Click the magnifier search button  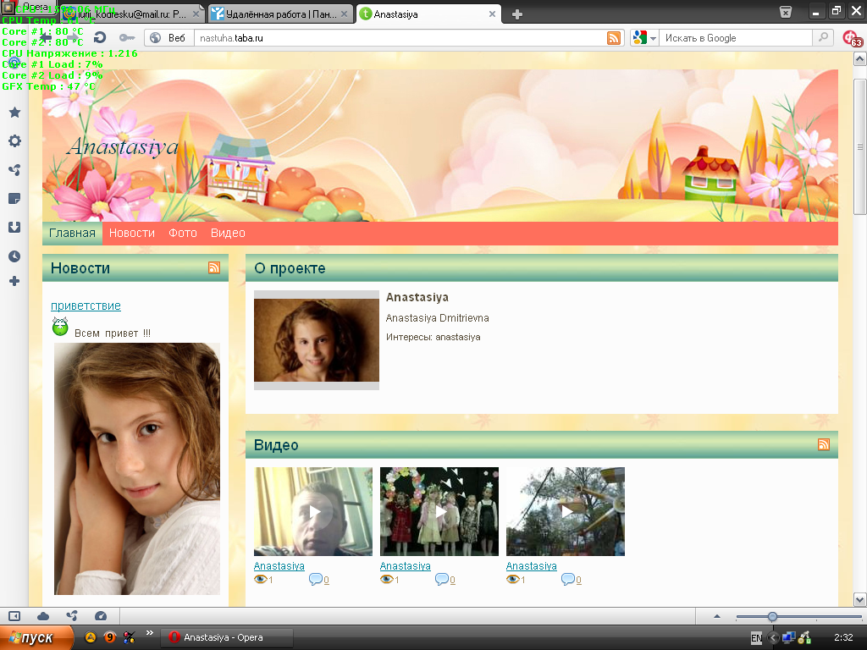tap(823, 37)
